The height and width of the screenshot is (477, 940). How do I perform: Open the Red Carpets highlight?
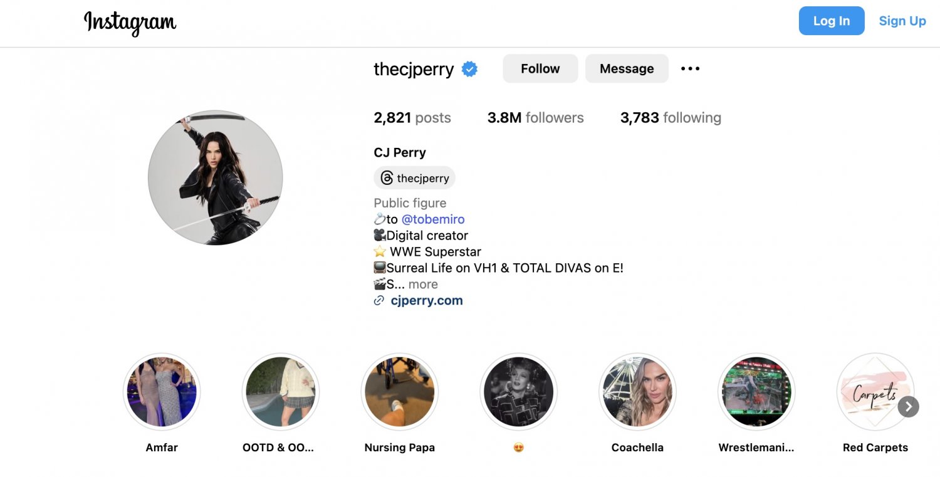[875, 392]
